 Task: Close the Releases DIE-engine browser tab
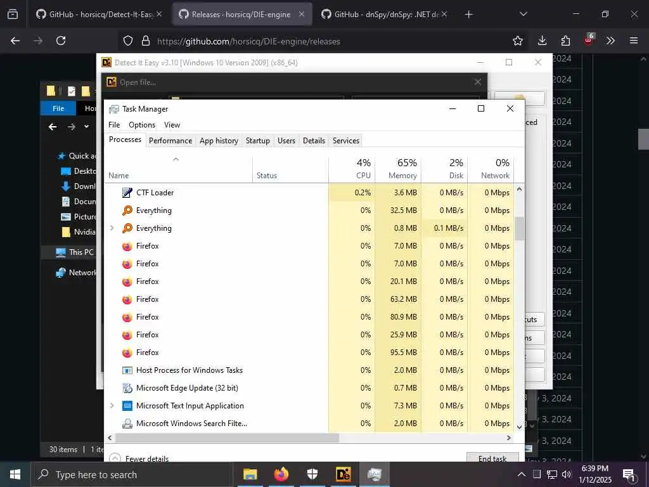302,14
